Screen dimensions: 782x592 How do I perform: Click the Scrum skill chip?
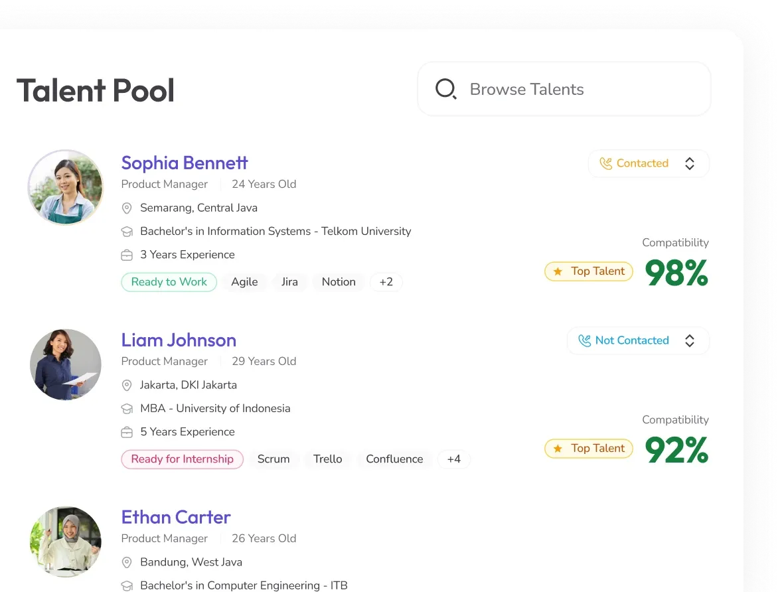pyautogui.click(x=274, y=459)
